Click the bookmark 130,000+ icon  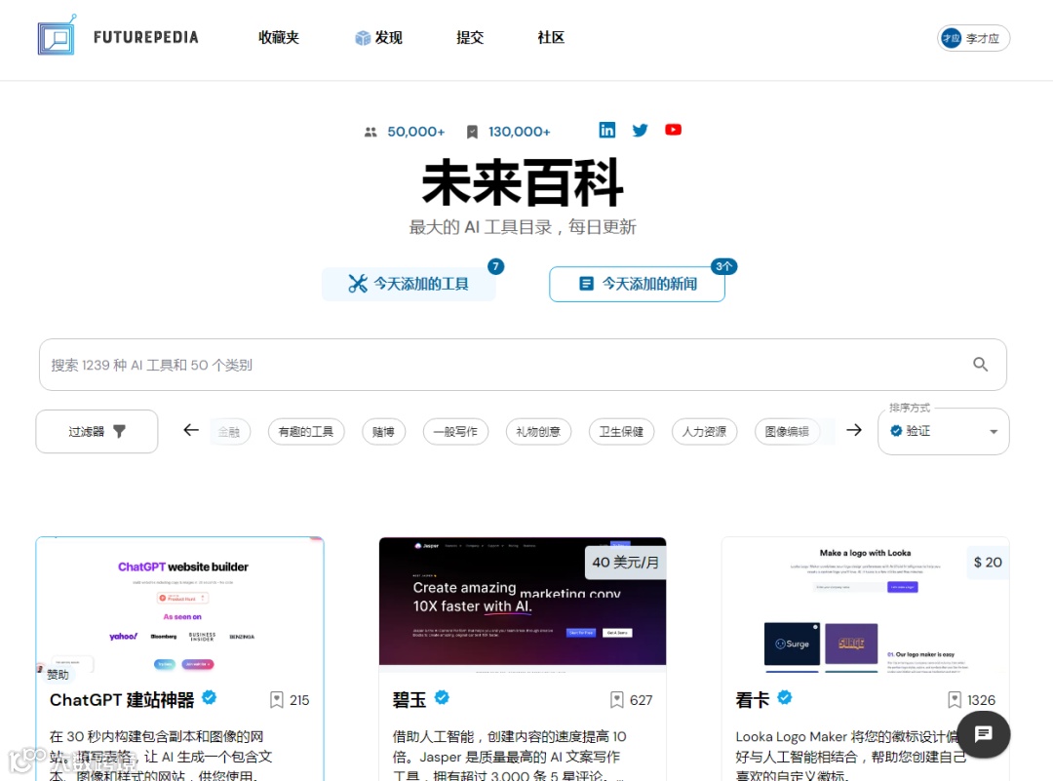[472, 133]
